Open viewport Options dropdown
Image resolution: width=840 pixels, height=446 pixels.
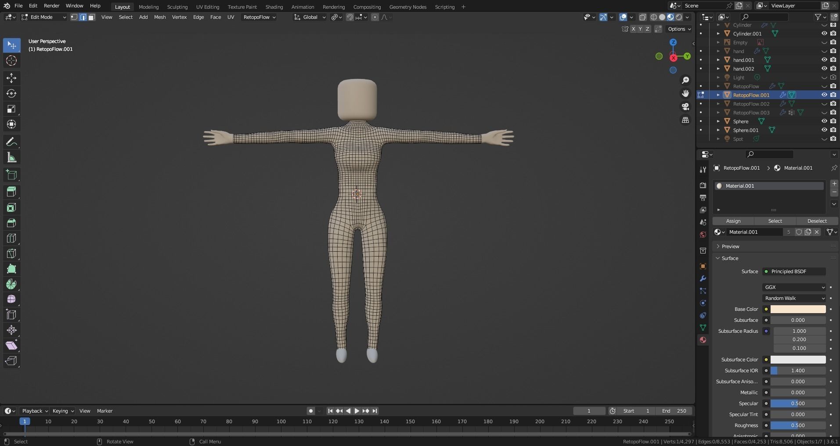coord(679,29)
